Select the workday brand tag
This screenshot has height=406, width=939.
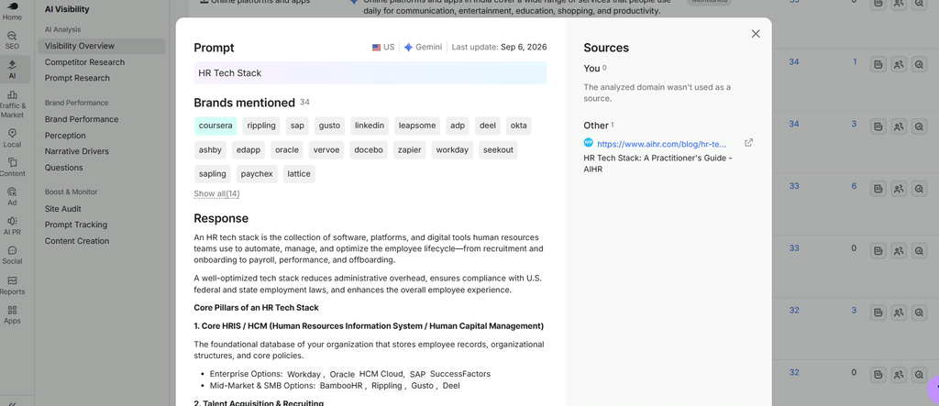tap(452, 149)
